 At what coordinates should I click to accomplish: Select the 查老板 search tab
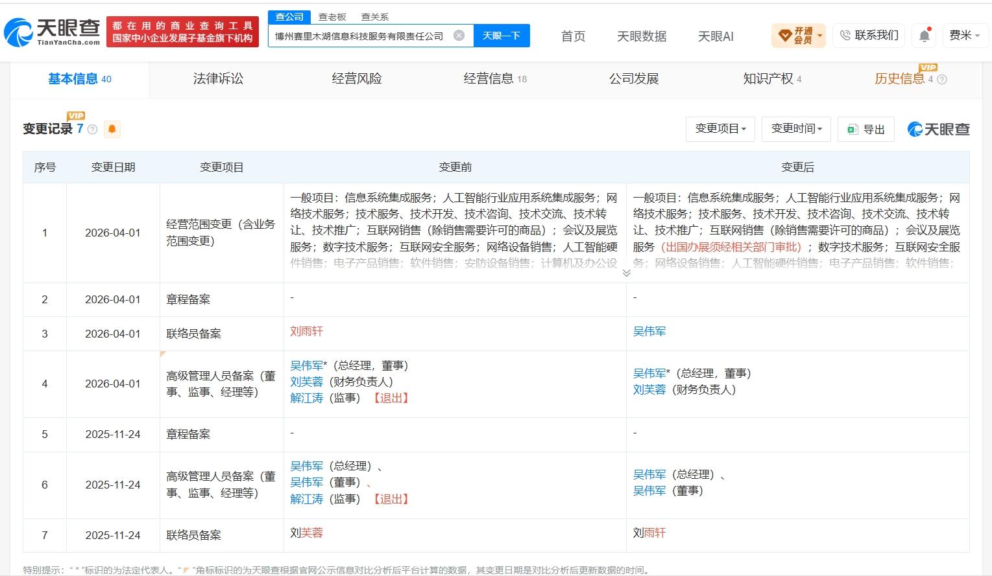click(332, 17)
